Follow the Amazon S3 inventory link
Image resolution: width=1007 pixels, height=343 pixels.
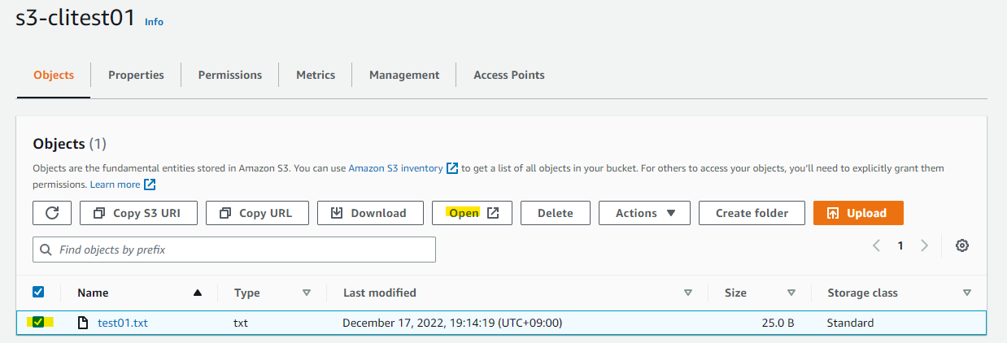(x=396, y=168)
